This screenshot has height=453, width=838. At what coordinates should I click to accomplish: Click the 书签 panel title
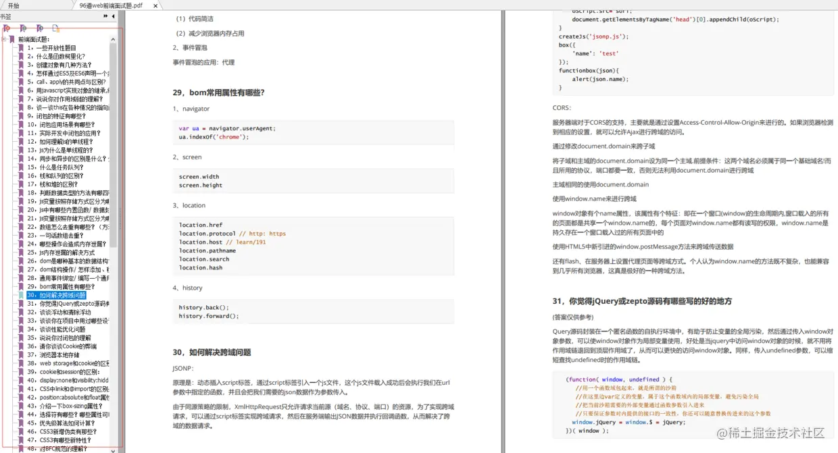(x=6, y=16)
